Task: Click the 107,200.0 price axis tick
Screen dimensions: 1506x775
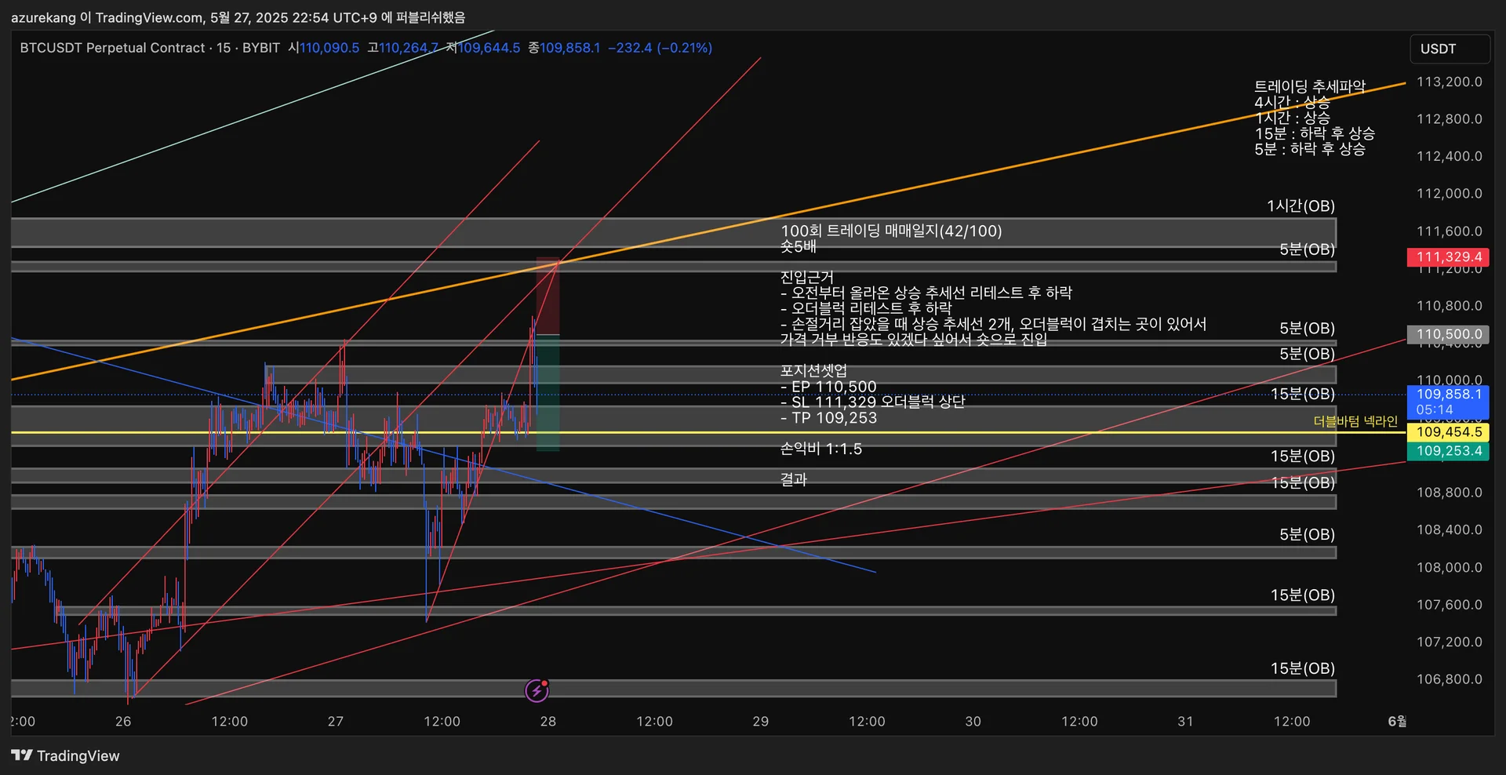Action: (x=1449, y=642)
